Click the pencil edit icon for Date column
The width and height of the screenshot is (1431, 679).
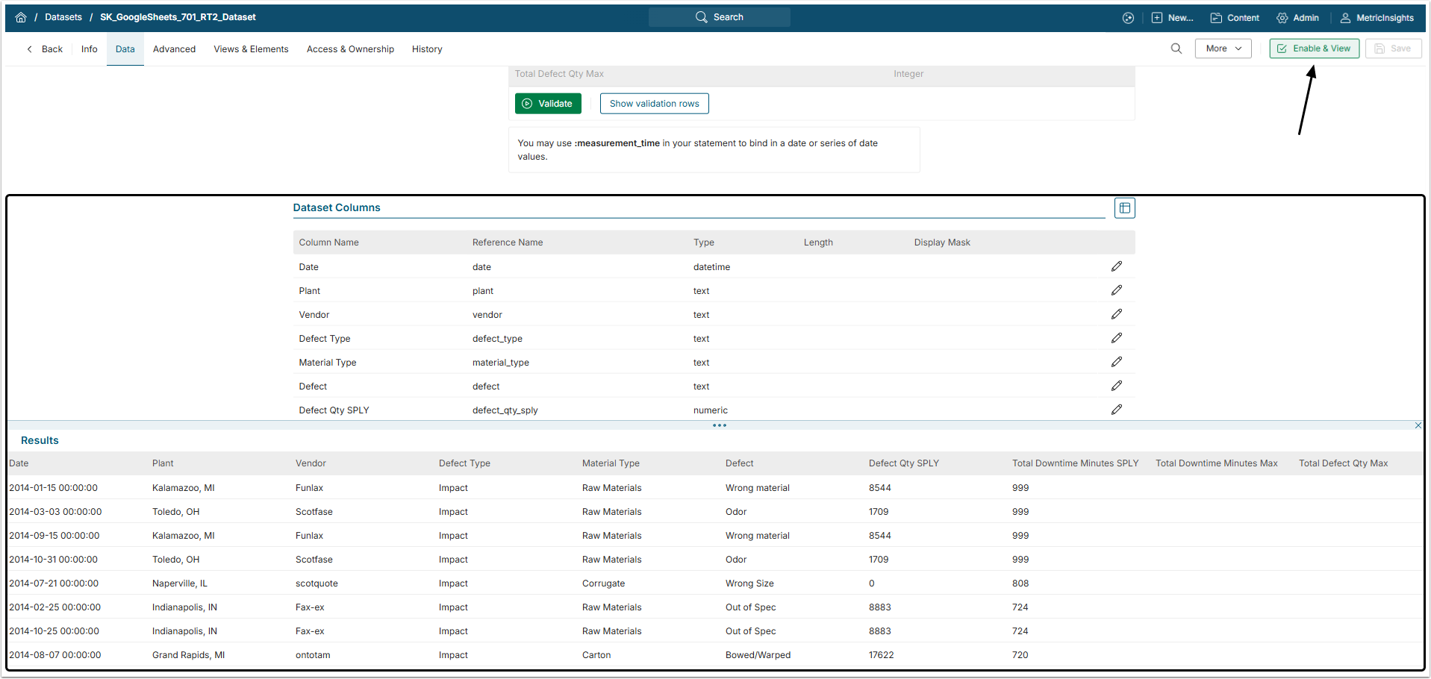pyautogui.click(x=1116, y=266)
